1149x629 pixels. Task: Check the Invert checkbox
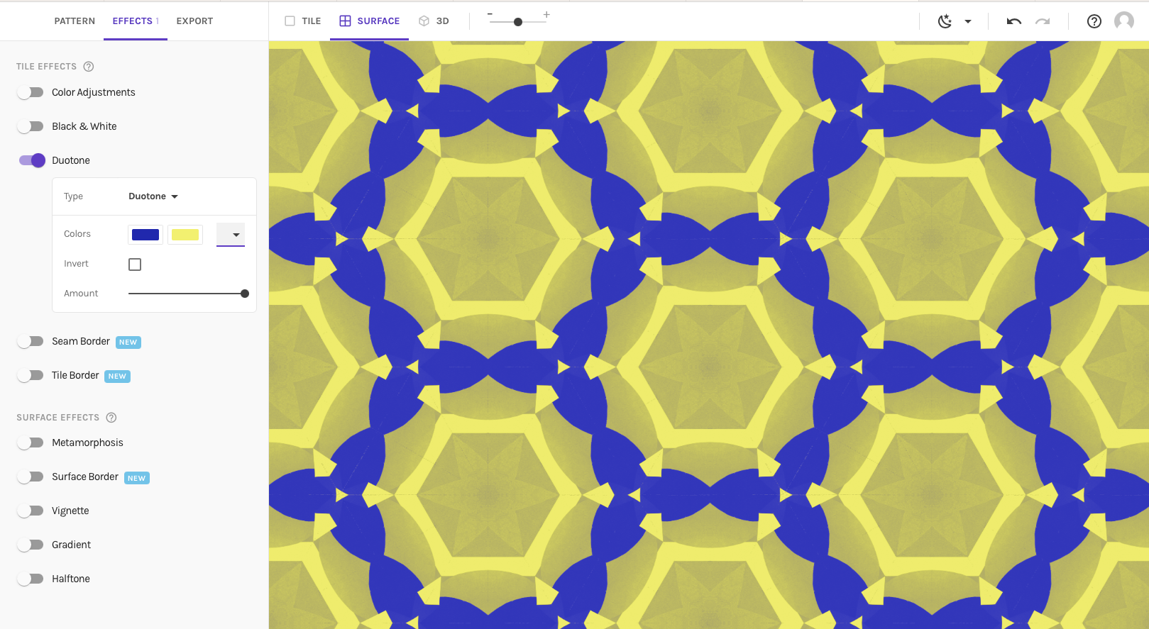coord(135,265)
